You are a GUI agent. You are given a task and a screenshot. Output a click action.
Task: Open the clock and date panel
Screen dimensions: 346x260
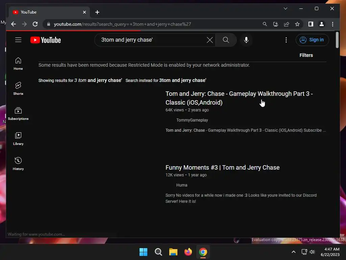[x=330, y=252]
